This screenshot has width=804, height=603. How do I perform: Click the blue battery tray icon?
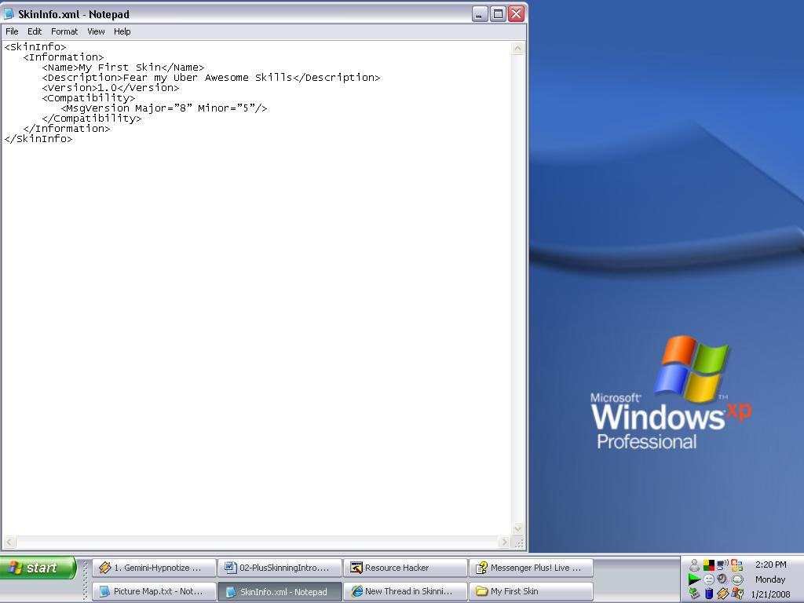point(708,594)
